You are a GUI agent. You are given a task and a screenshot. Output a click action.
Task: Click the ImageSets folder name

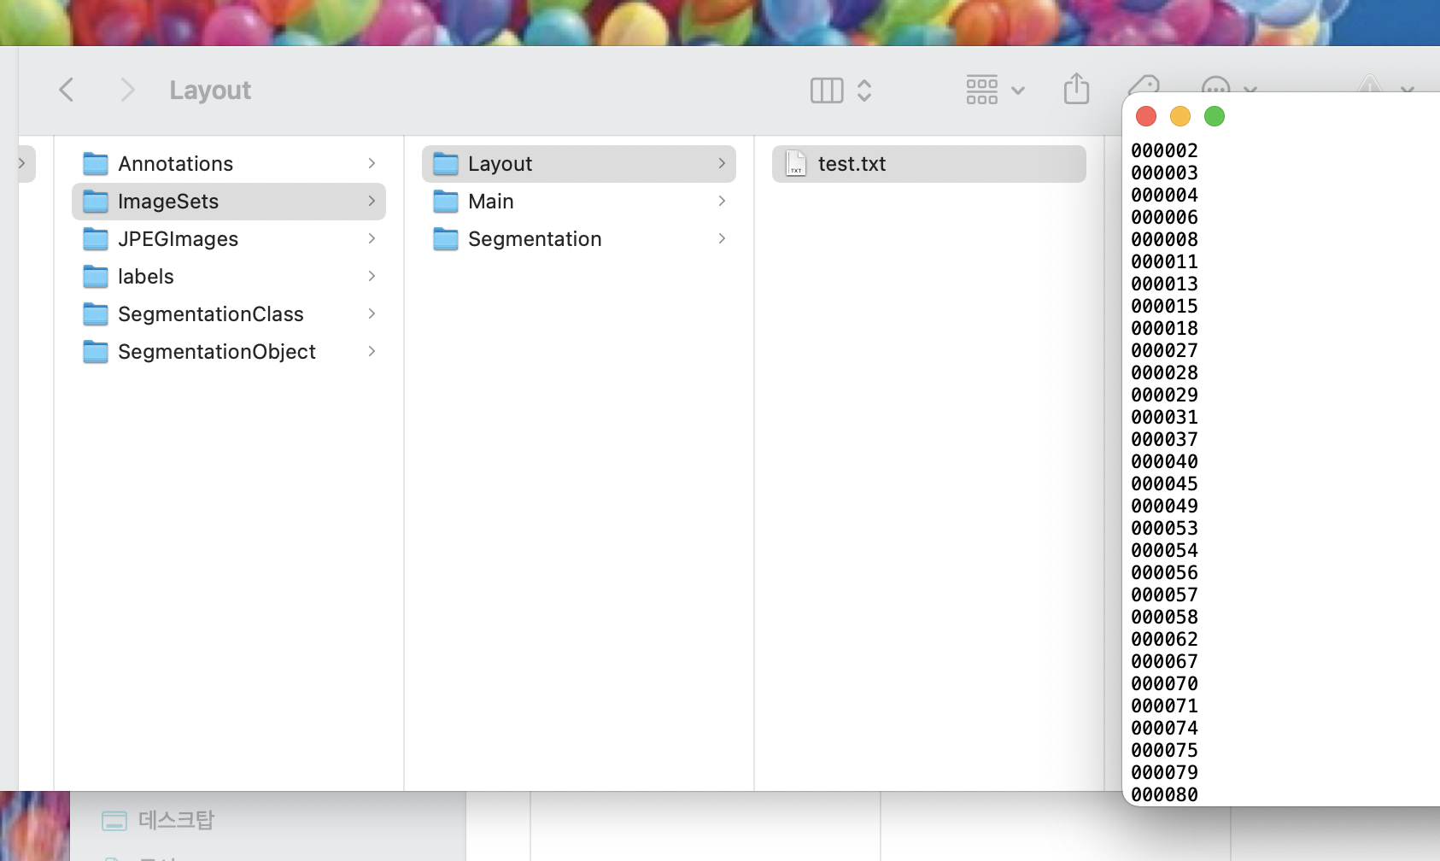click(168, 201)
